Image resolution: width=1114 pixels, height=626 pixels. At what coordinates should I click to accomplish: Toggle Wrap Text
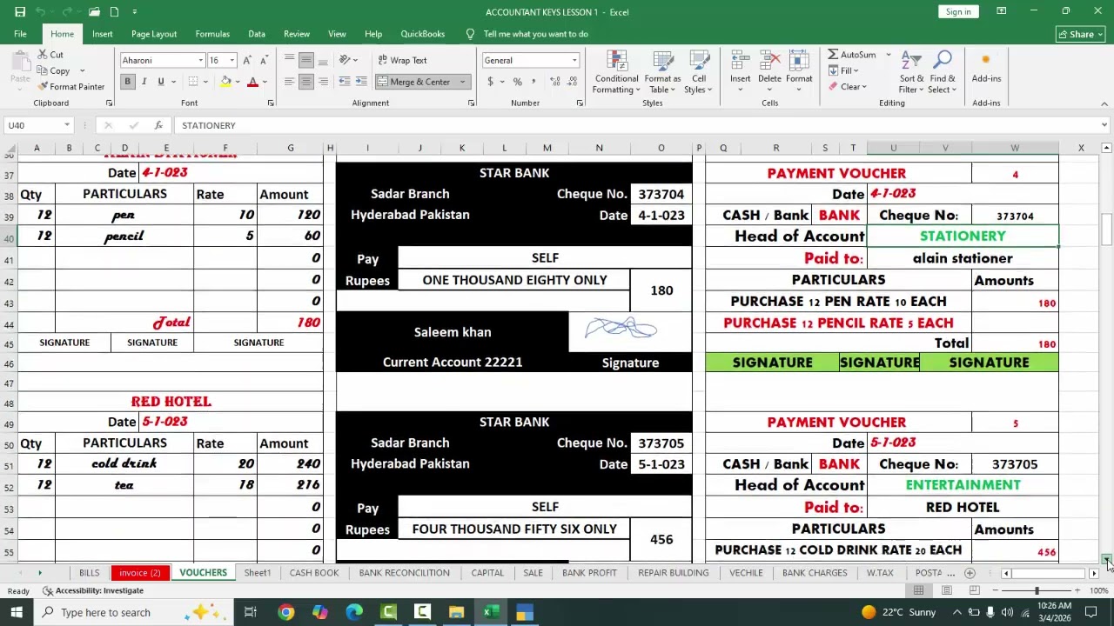point(401,60)
